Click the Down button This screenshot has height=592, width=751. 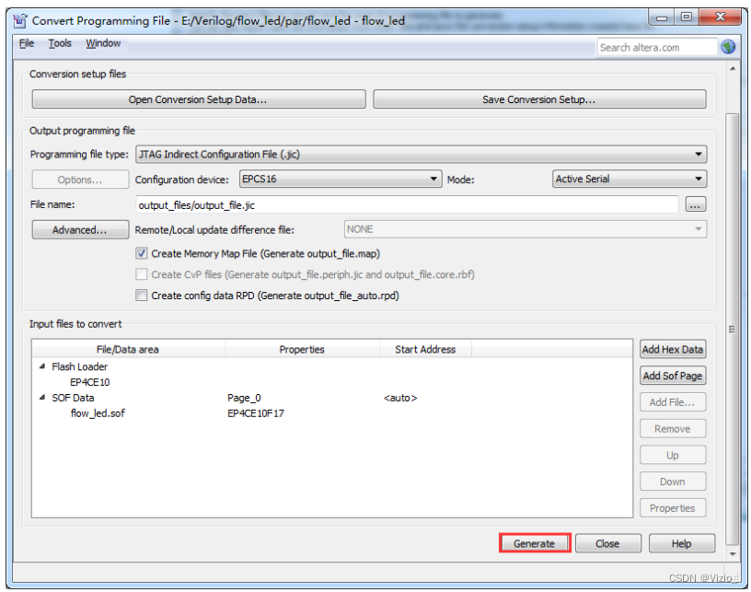pyautogui.click(x=673, y=482)
